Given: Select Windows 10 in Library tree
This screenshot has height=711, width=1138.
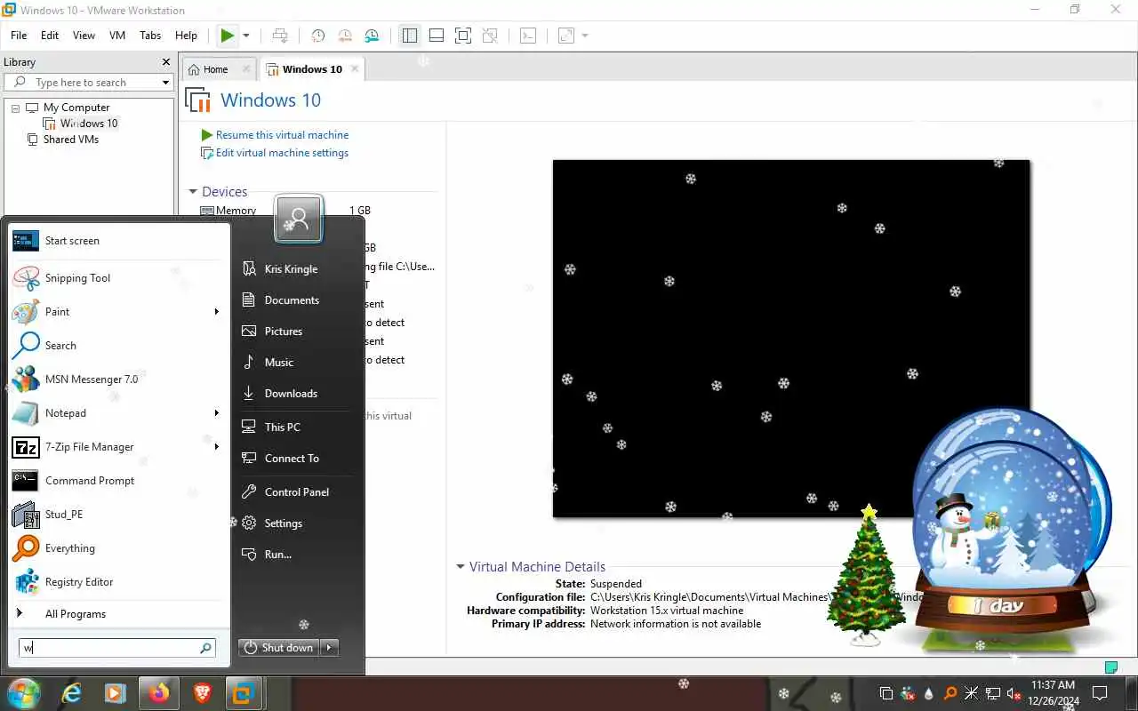Looking at the screenshot, I should (89, 124).
